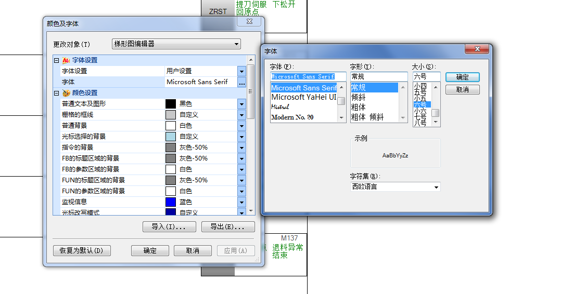Click the 字体设置 section icon
Image resolution: width=573 pixels, height=294 pixels.
click(x=66, y=60)
